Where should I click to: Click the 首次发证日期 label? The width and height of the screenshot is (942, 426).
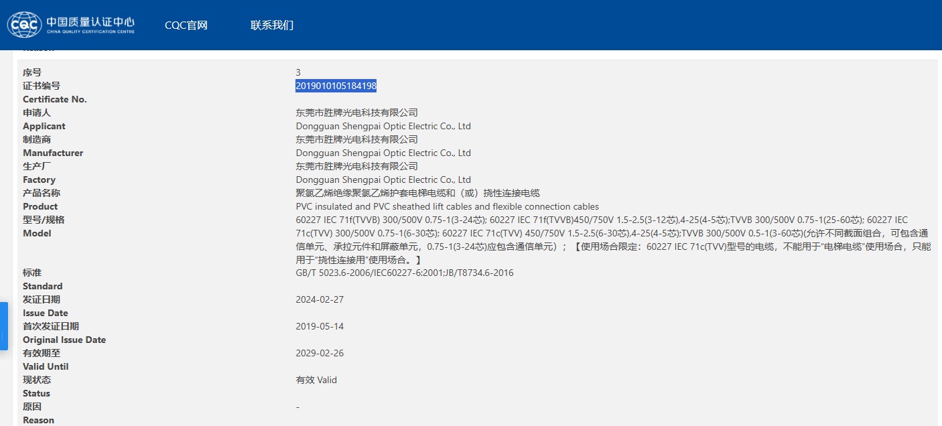(x=51, y=326)
